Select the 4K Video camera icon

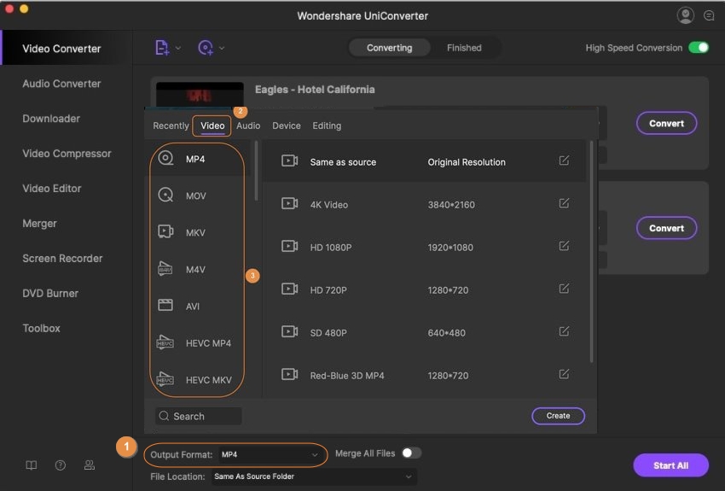[289, 203]
